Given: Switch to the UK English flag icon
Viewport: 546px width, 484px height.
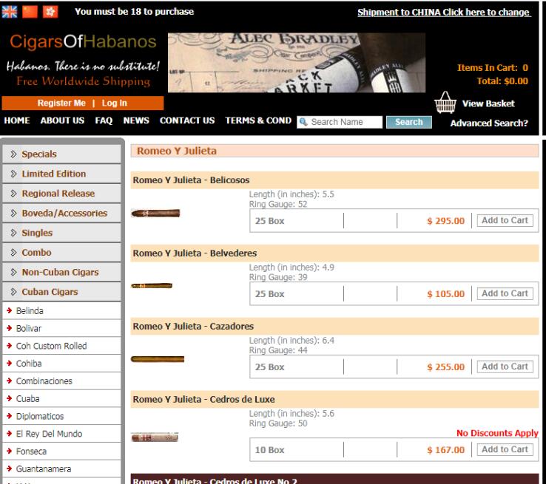Looking at the screenshot, I should point(10,12).
